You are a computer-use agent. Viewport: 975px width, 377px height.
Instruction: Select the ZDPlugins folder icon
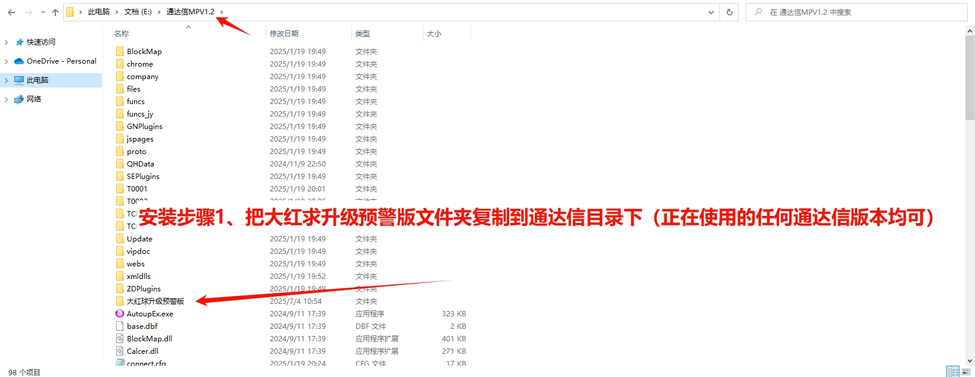pos(120,288)
